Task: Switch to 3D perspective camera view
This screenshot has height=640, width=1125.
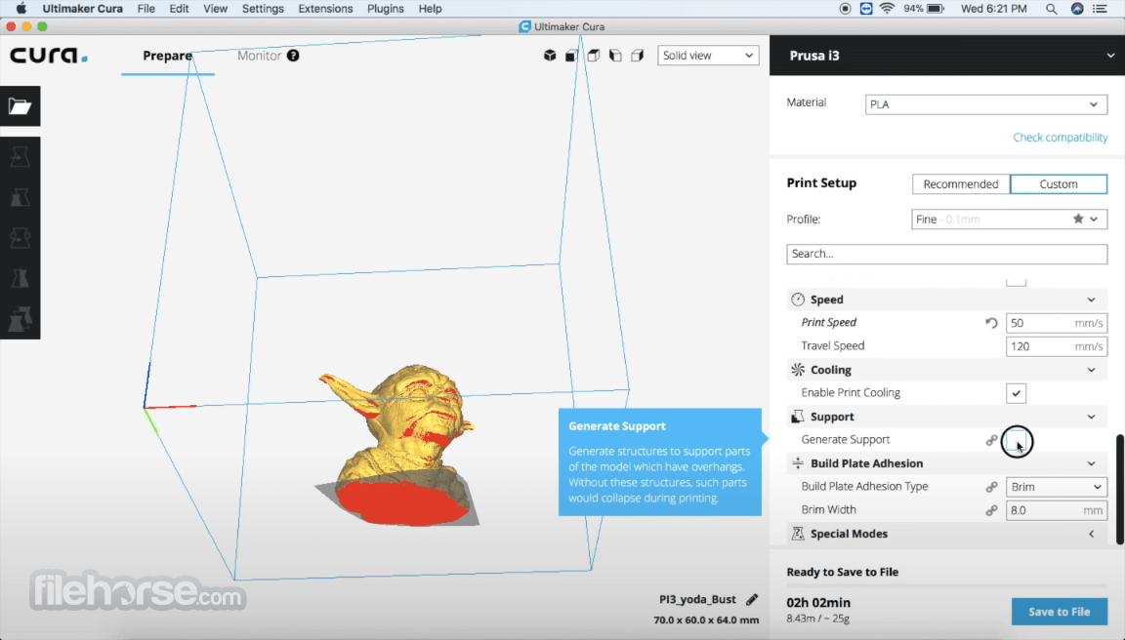Action: tap(550, 56)
